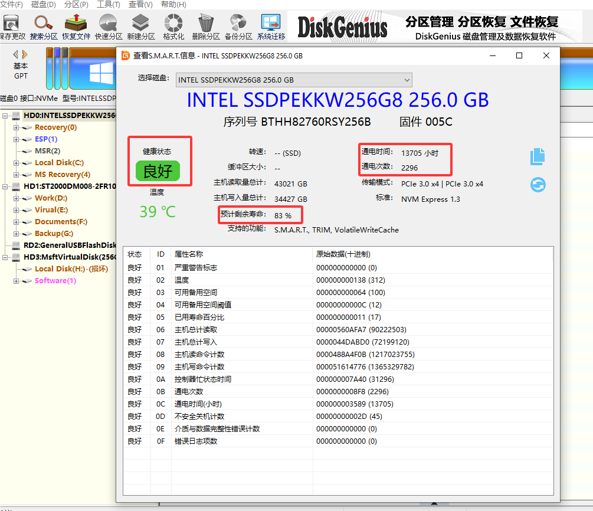
Task: Select the 错误日志项数 attribute row
Action: tap(338, 441)
